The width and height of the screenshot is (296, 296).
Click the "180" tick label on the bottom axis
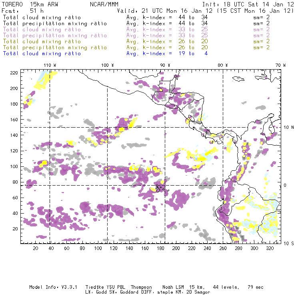click(160, 248)
